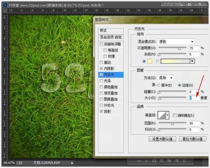The image size is (210, 168).
Task: Select the 内阴影 style entry
Action: click(108, 68)
